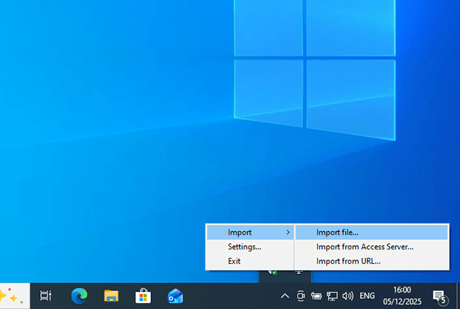Open Settings... from the context menu
The height and width of the screenshot is (309, 460).
pos(244,246)
